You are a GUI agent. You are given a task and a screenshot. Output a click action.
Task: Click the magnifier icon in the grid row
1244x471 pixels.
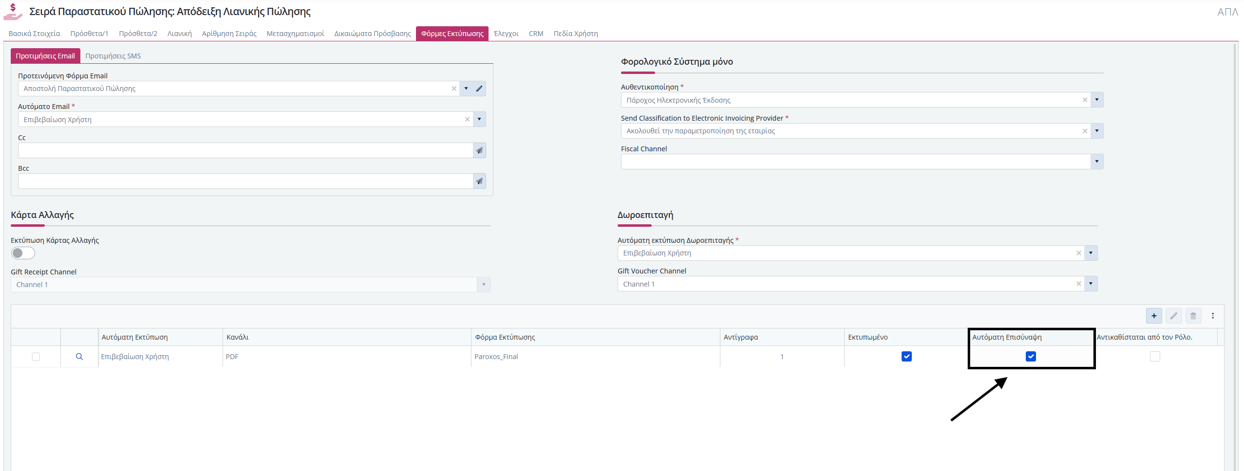[x=79, y=357]
